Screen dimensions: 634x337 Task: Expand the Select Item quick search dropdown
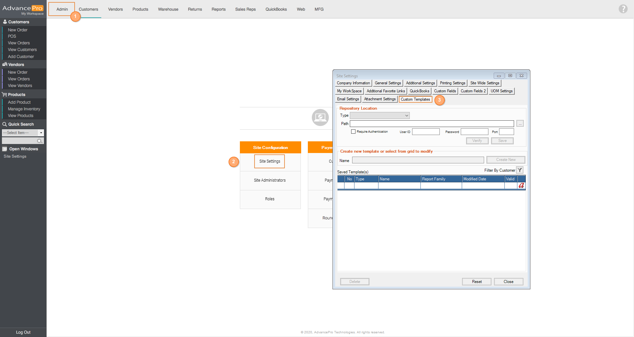tap(41, 133)
